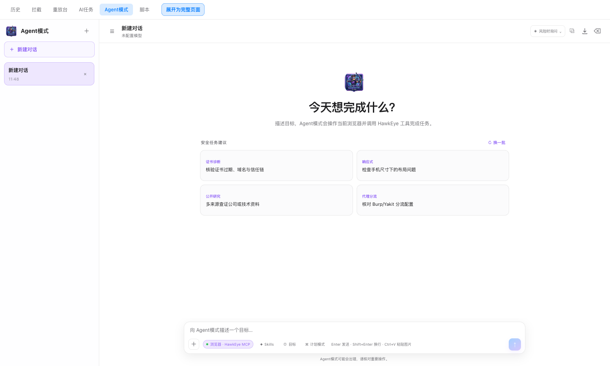Toggle the 浏览器 · HawkEye MCP chip

pos(228,344)
